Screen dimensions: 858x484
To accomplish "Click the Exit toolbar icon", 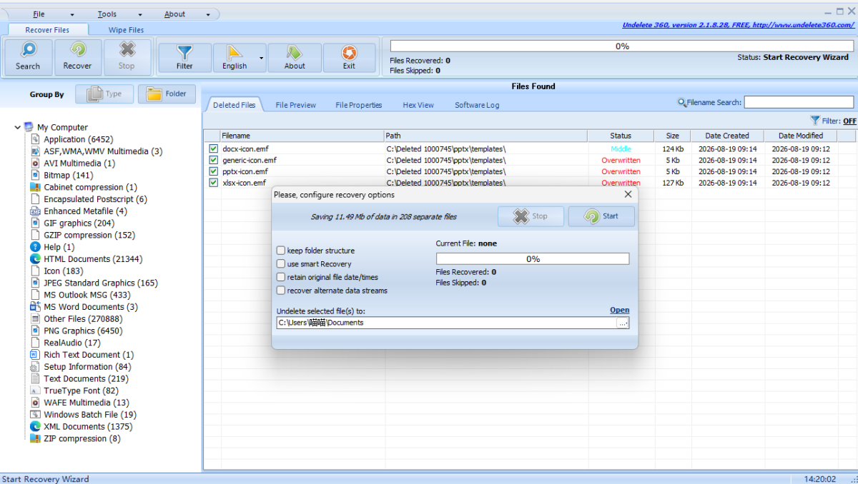I will click(349, 53).
